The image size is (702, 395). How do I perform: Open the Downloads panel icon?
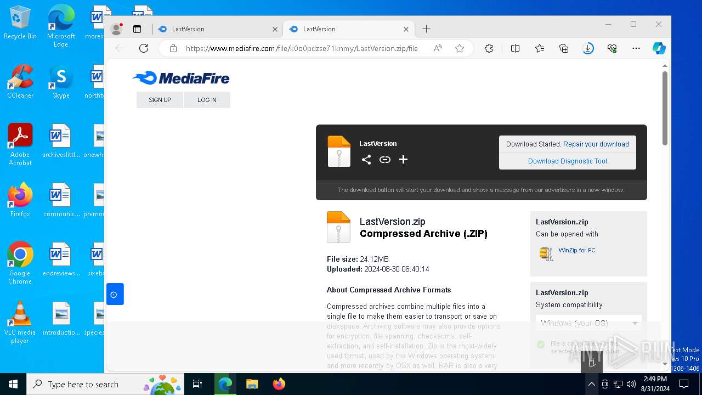pyautogui.click(x=588, y=48)
